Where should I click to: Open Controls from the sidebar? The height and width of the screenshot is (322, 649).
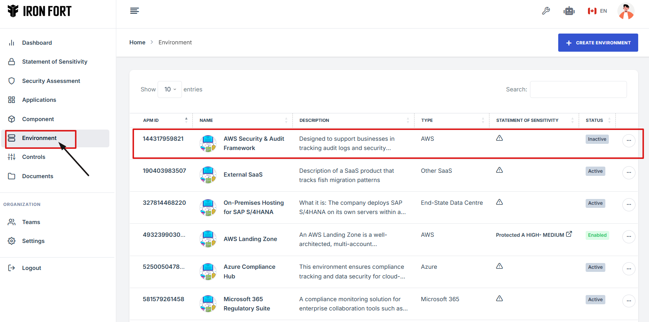34,157
